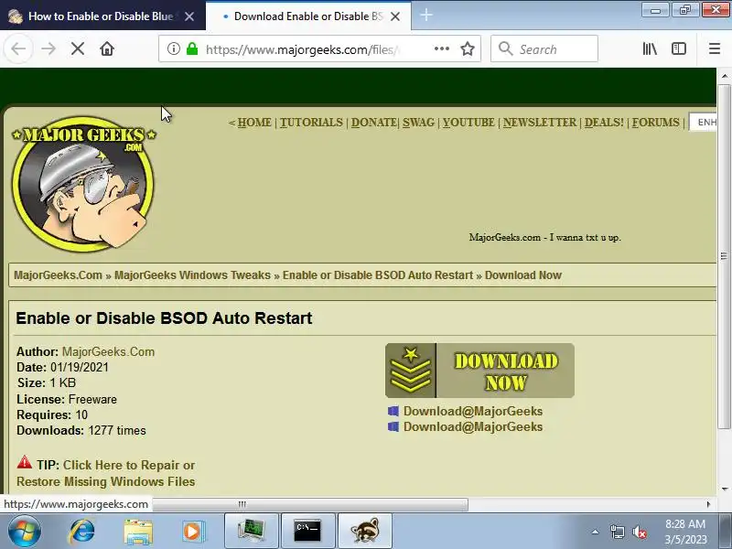The width and height of the screenshot is (732, 549).
Task: Open the SWAG navigation link
Action: 418,123
